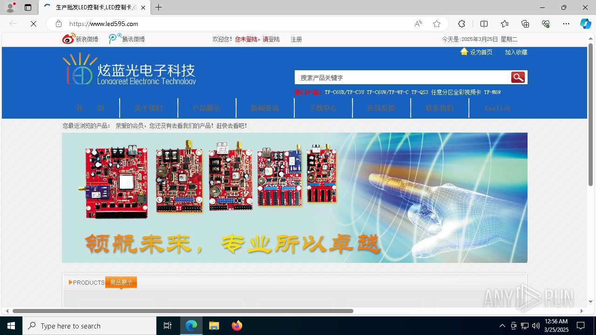Viewport: 596px width, 335px height.
Task: Click the horizontal page scrollbar thumb
Action: pyautogui.click(x=183, y=311)
